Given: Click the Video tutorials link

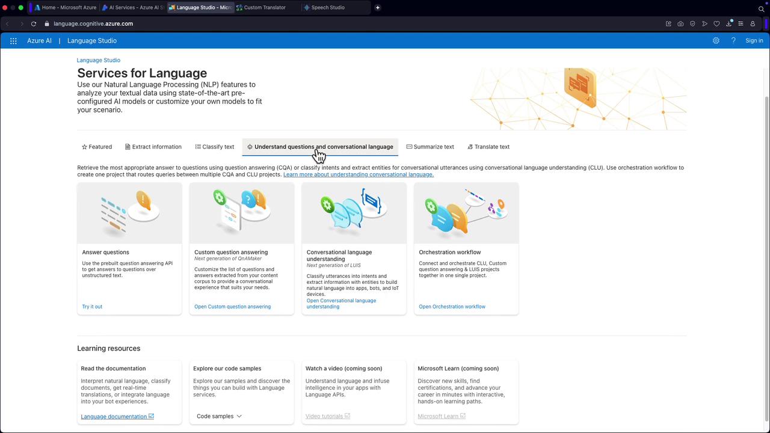Looking at the screenshot, I should [x=328, y=416].
